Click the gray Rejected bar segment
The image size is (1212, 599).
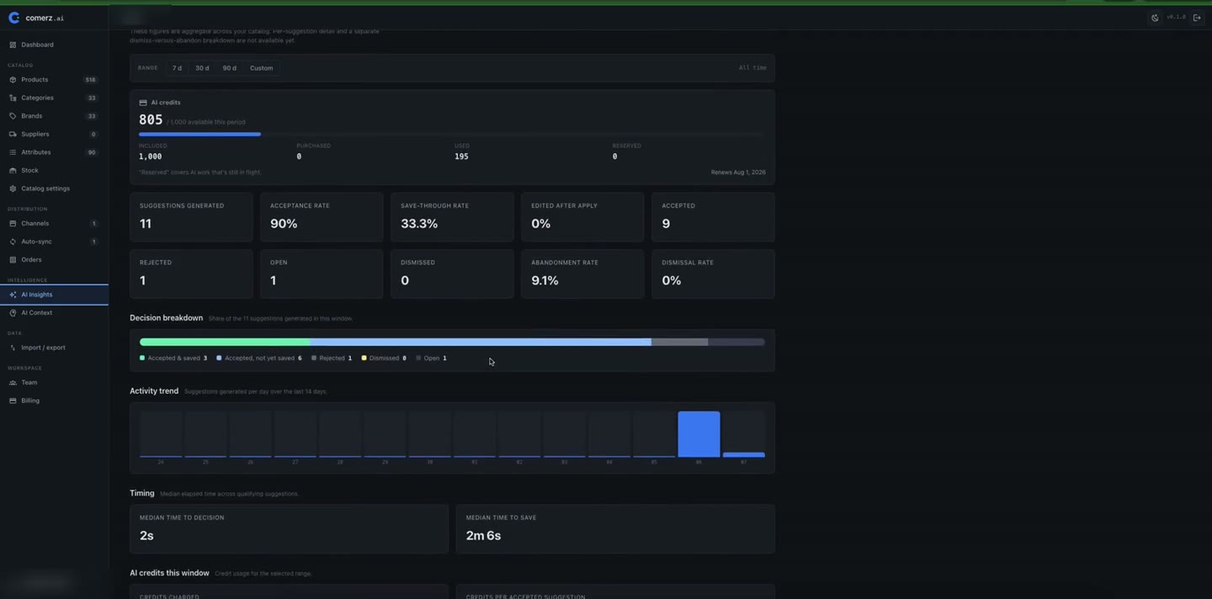pos(679,342)
